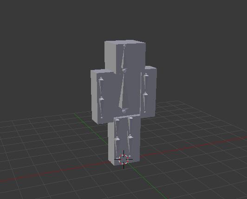Screen dimensions: 247x199
Task: Select the forearm bone on the viewer's left
Action: click(101, 107)
